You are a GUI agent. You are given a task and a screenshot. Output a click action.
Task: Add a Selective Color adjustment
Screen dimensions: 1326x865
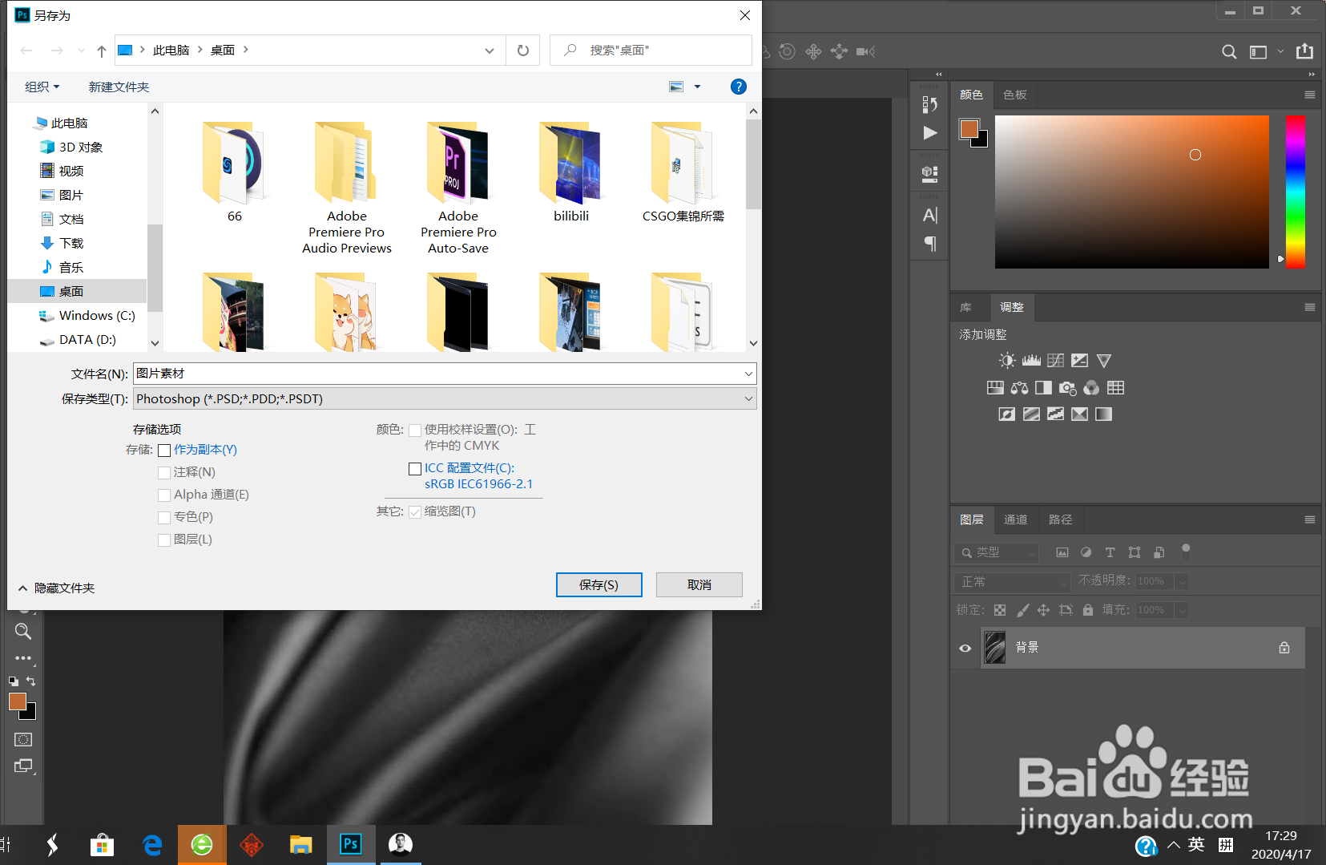tap(1080, 414)
